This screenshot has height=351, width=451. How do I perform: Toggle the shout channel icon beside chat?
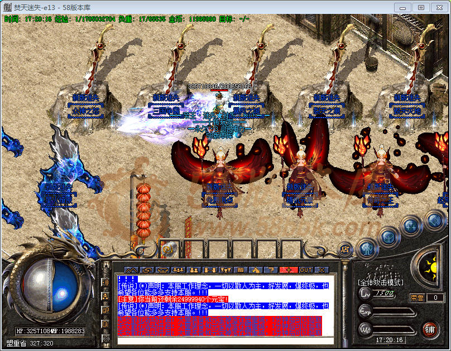tap(105, 282)
